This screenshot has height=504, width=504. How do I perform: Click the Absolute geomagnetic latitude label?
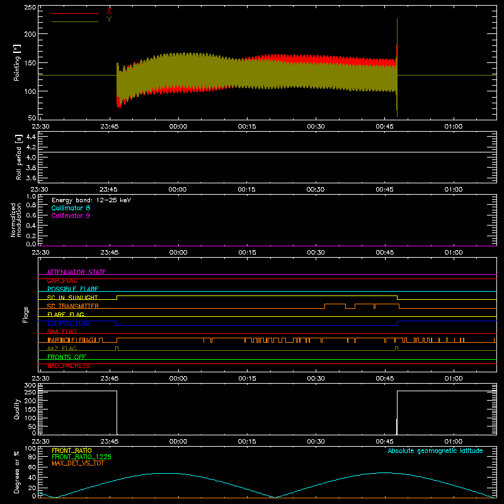[x=435, y=450]
